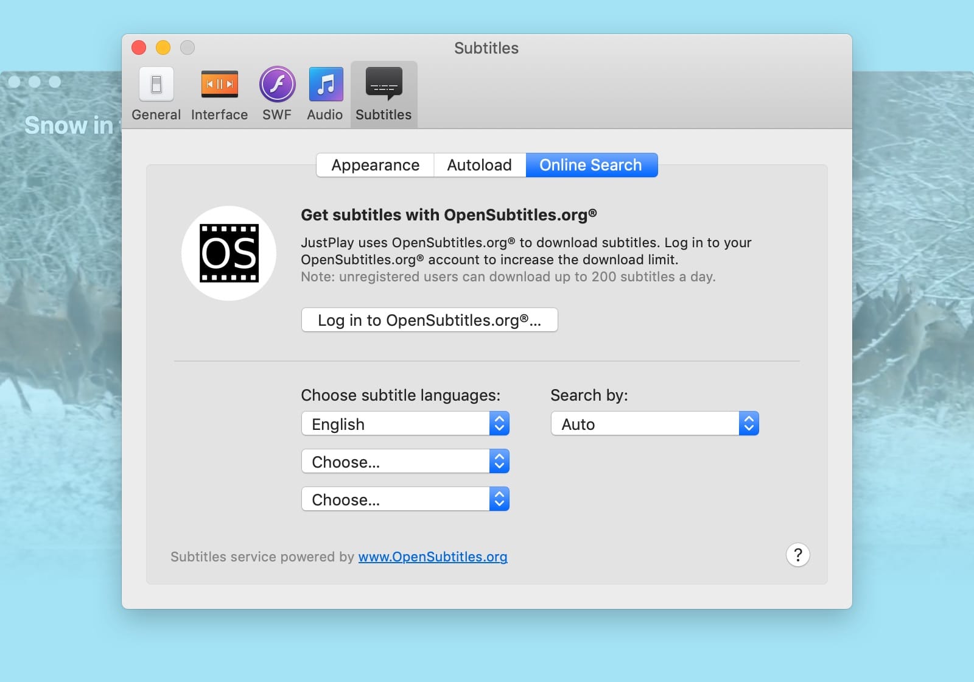Close the Subtitles preferences window
The image size is (974, 682).
139,47
